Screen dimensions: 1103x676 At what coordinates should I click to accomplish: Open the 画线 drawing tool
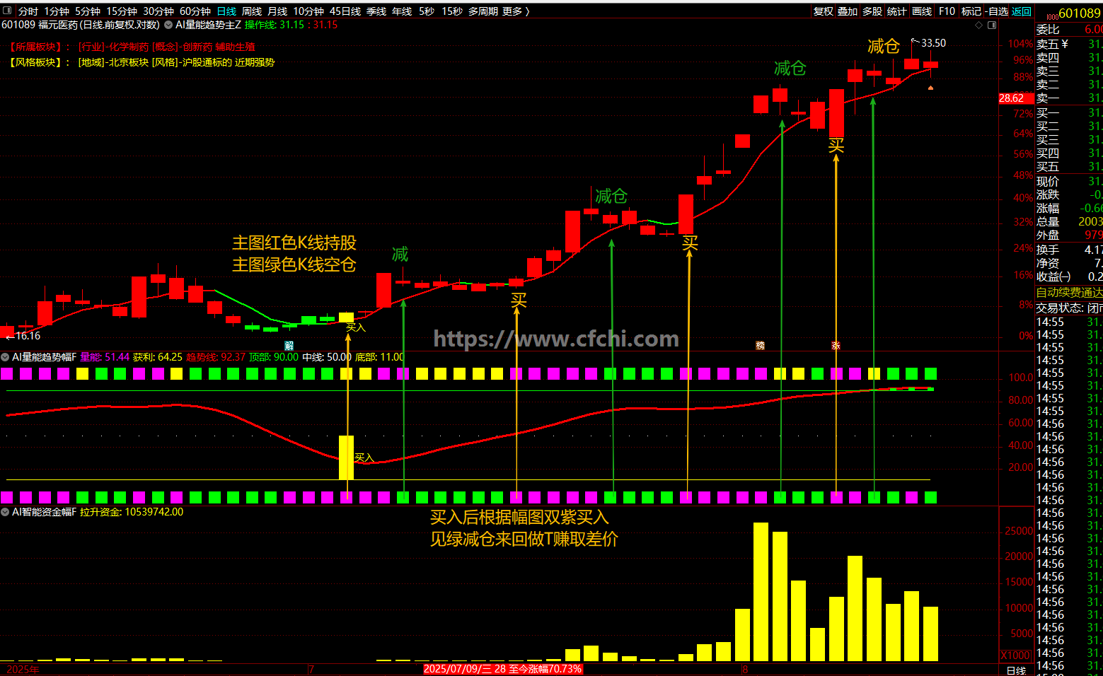click(922, 11)
